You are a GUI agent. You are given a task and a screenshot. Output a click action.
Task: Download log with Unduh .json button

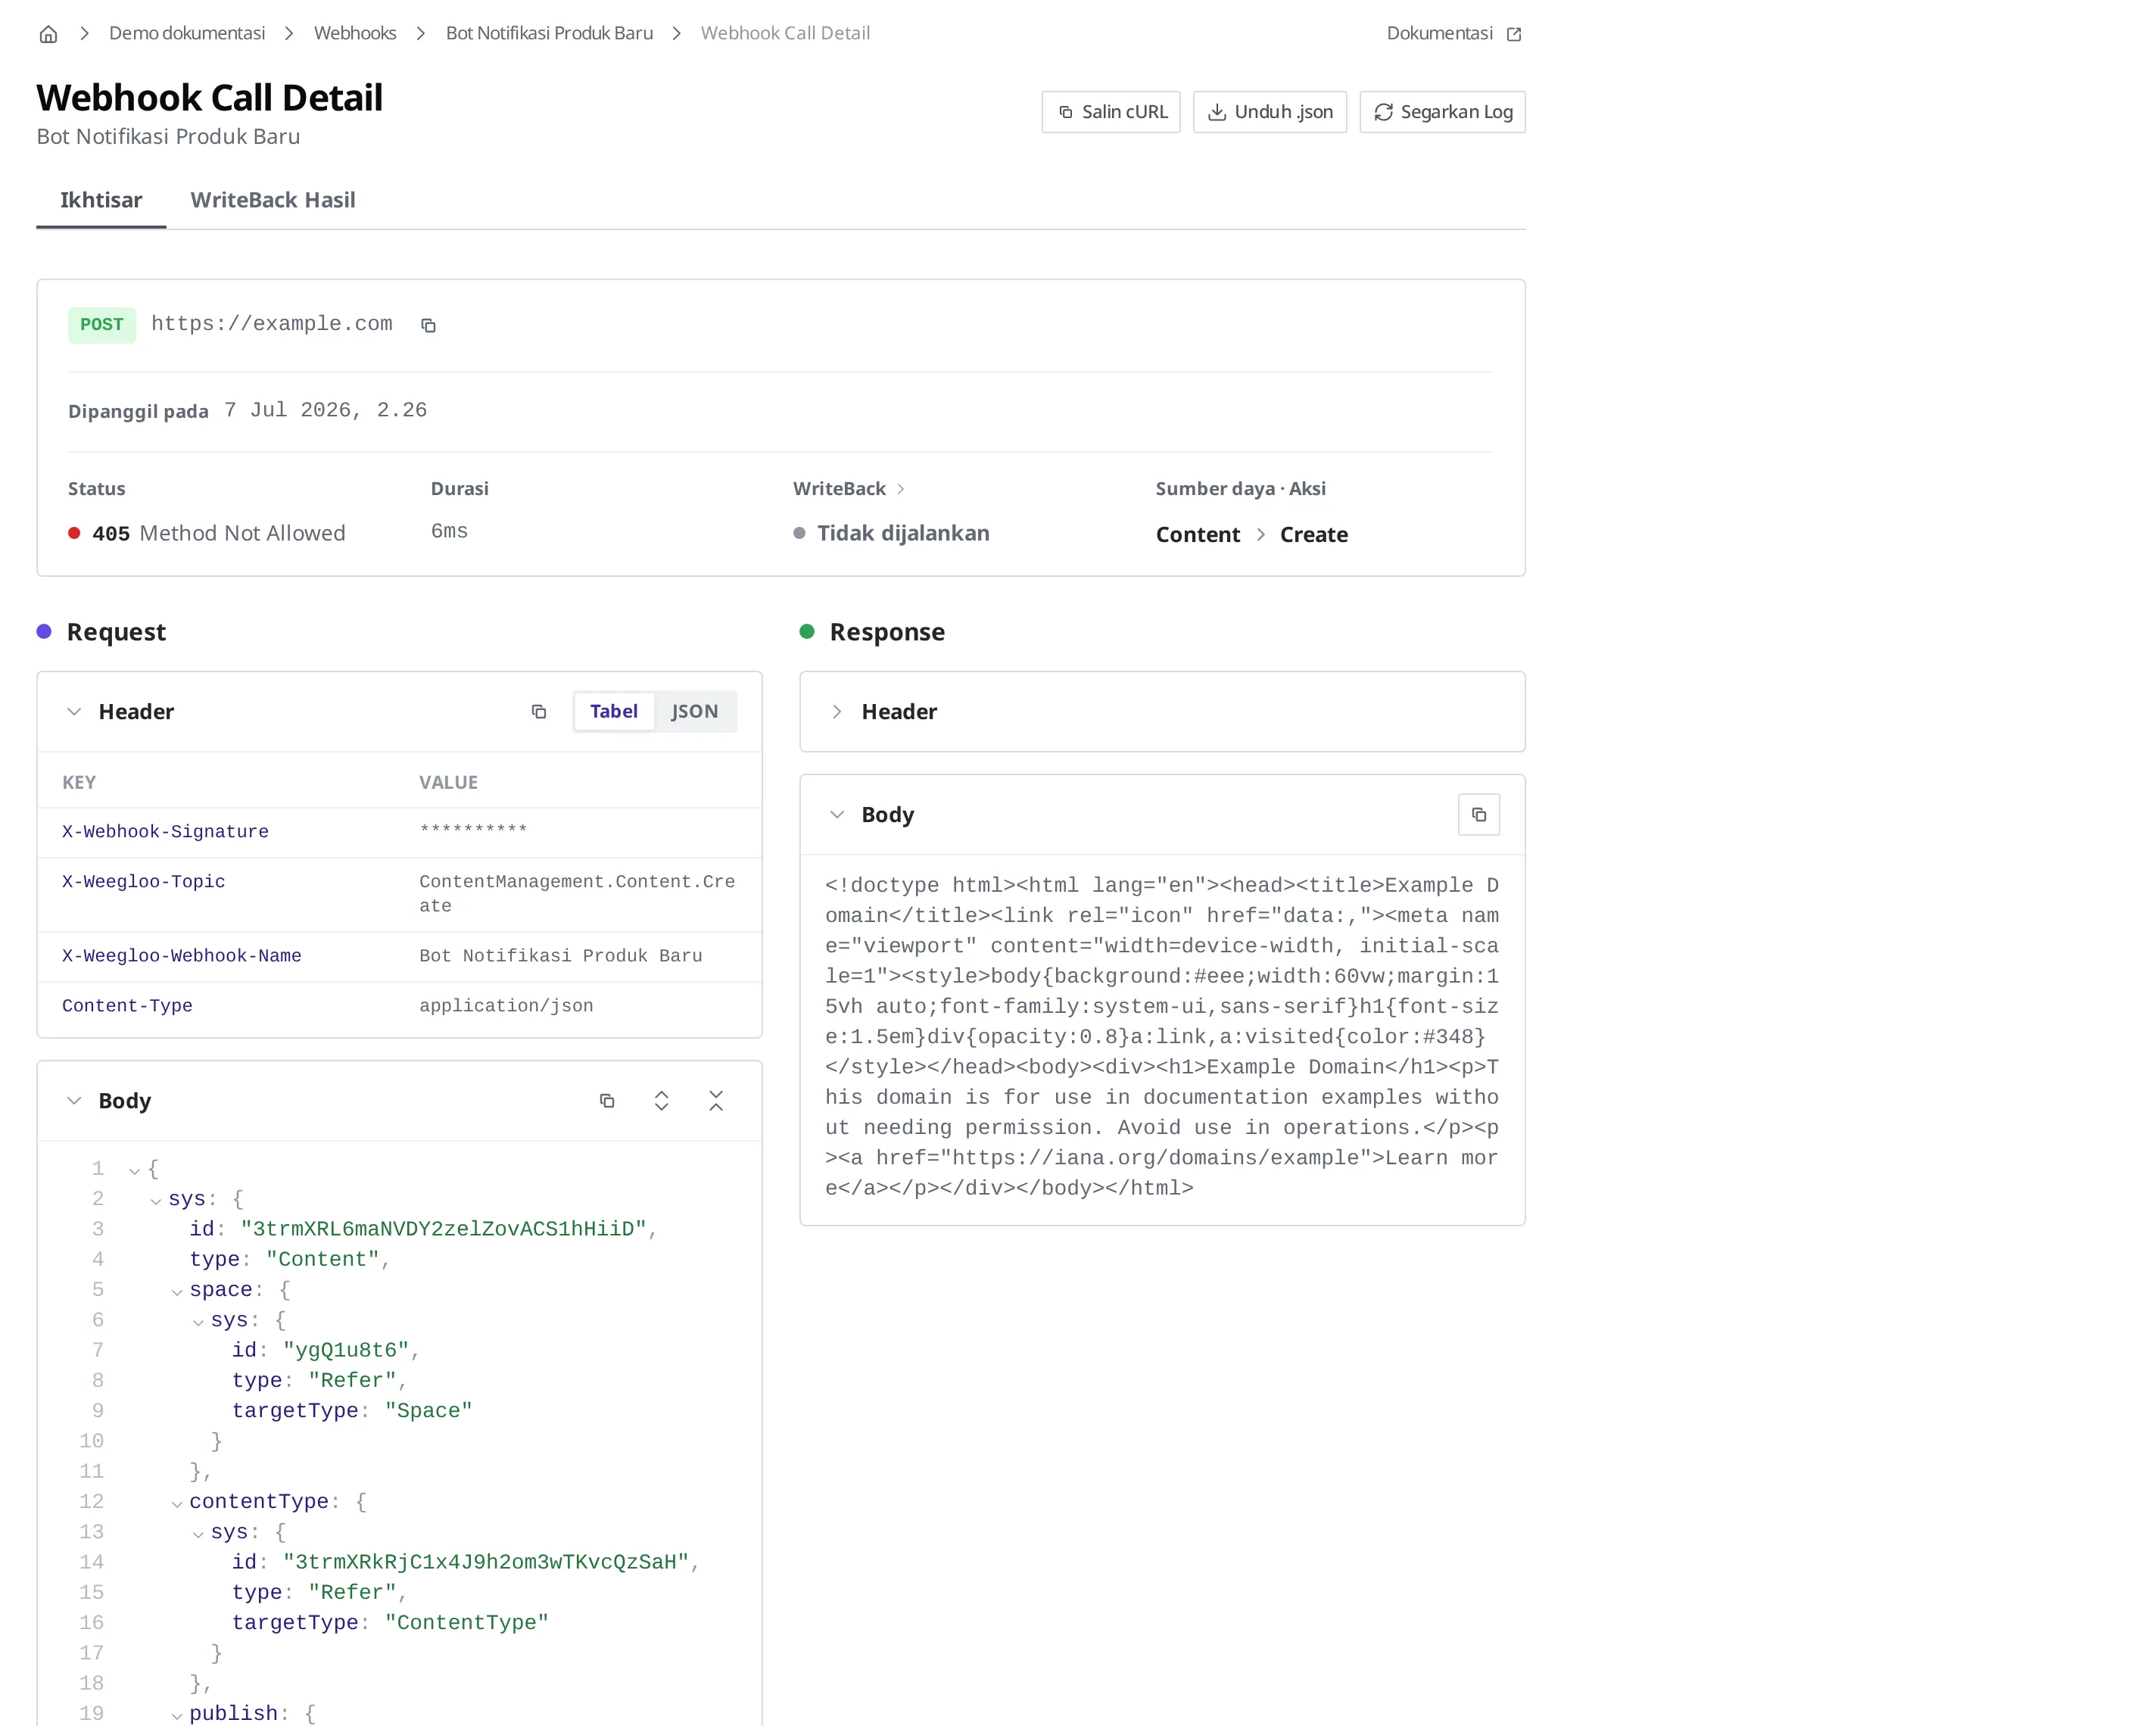1270,112
